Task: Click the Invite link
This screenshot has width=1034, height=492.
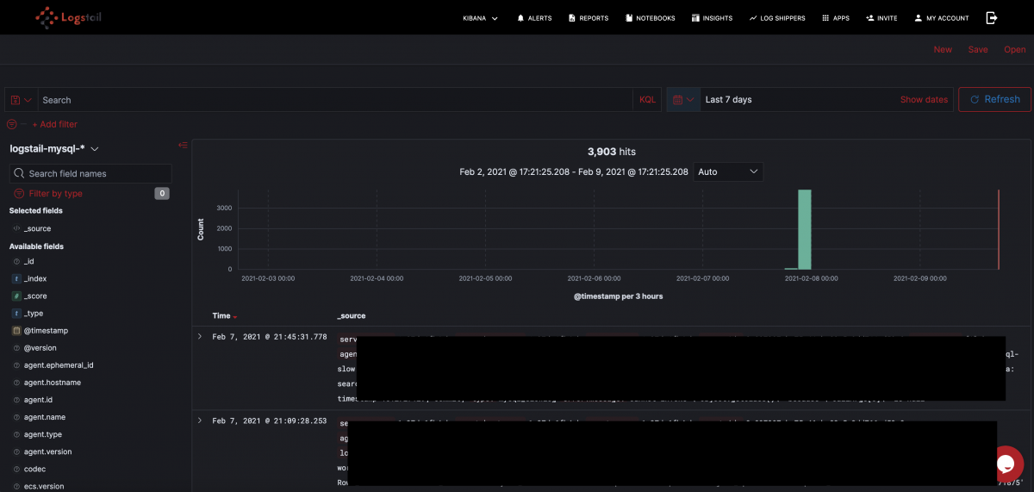Action: pos(881,18)
